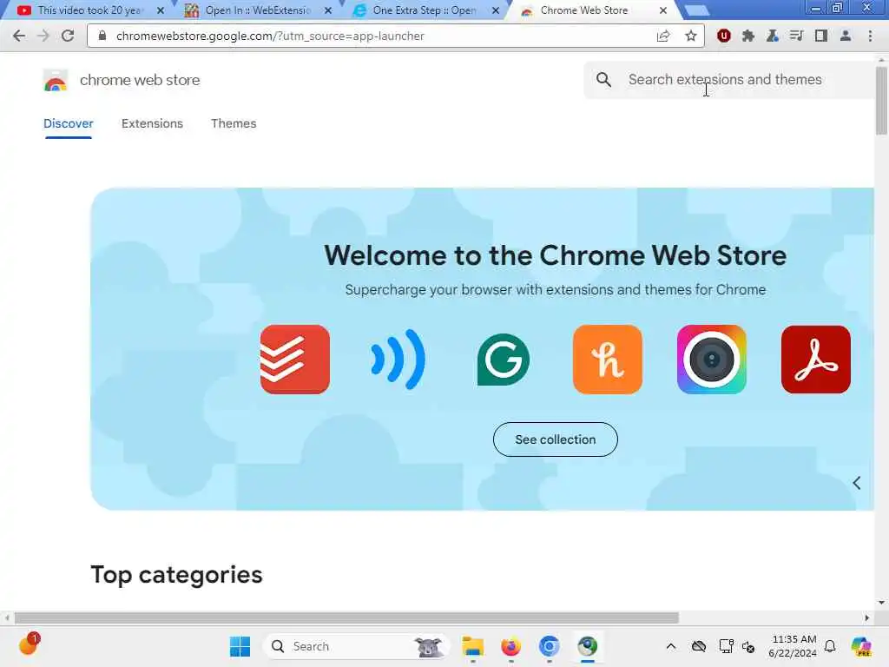Open the media controls icon
The image size is (889, 667).
797,36
